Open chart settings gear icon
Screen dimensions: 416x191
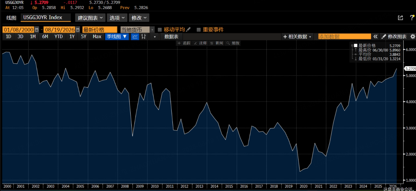coord(412,37)
